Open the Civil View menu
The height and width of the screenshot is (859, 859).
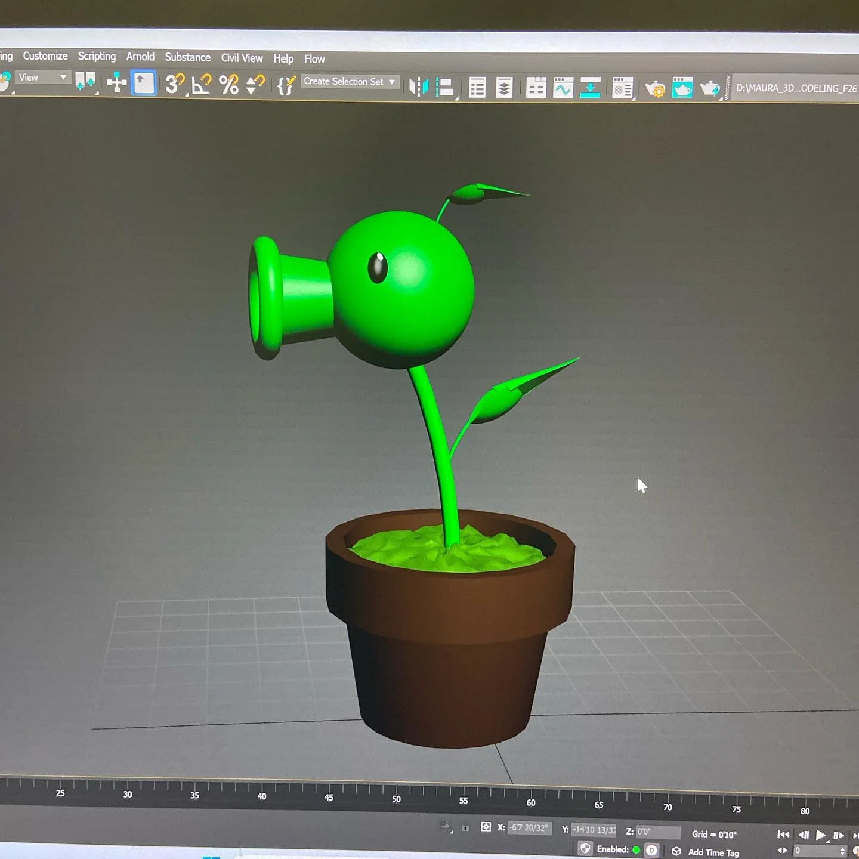pos(242,58)
